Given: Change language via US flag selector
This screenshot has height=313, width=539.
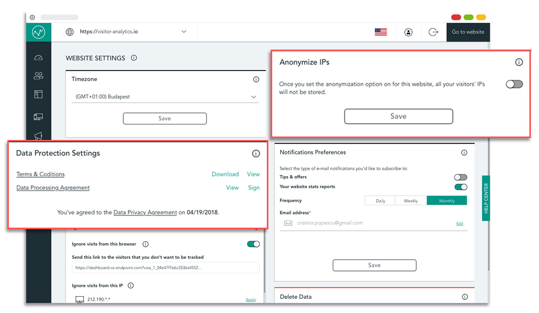Looking at the screenshot, I should pos(381,32).
